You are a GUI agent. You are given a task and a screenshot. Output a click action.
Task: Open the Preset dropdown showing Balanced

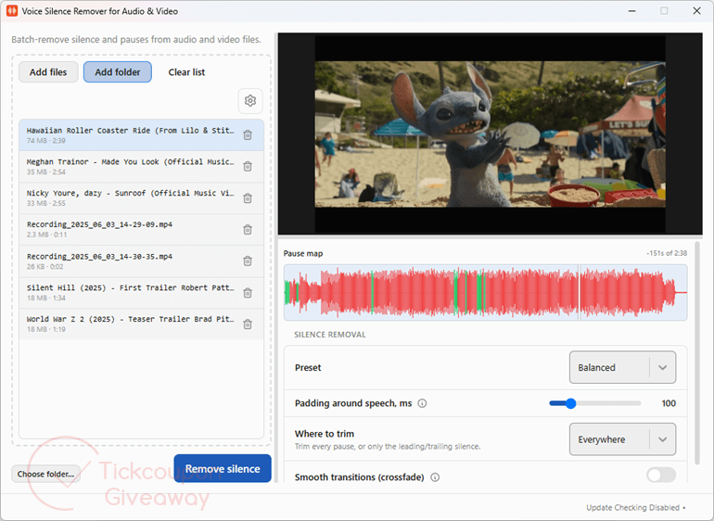[x=622, y=367]
